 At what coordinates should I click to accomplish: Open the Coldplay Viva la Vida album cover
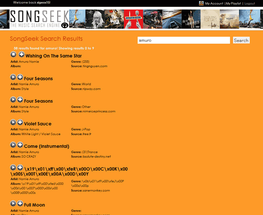pos(114,19)
